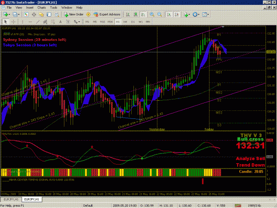This screenshot has height=208, width=277.
Task: Switch chart to Bar Chart mode
Action: [x=128, y=15]
